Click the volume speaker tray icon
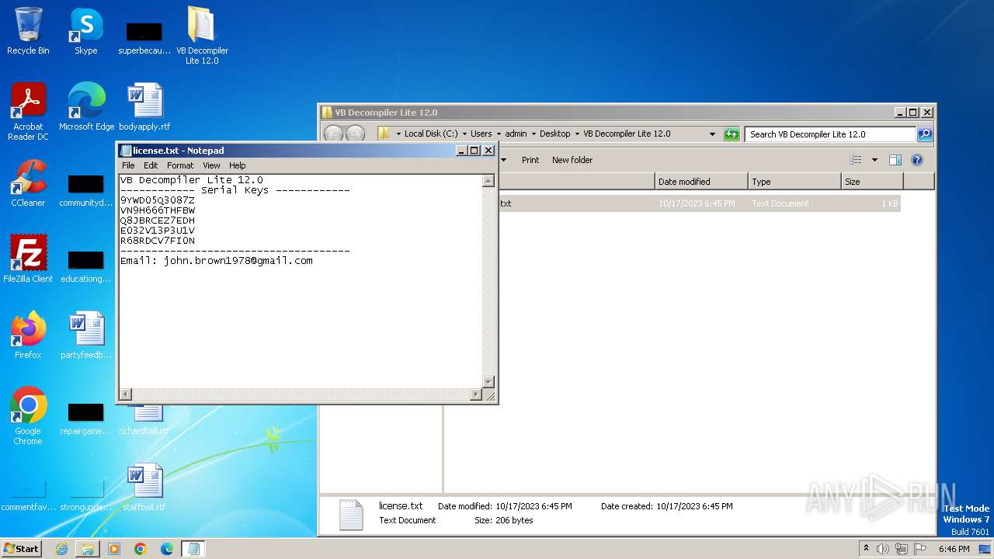This screenshot has height=559, width=994. click(883, 549)
